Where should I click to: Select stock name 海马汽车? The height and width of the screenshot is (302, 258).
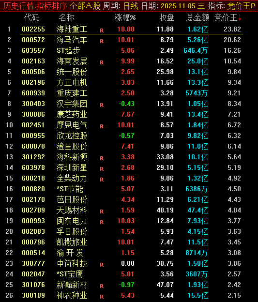click(x=72, y=40)
